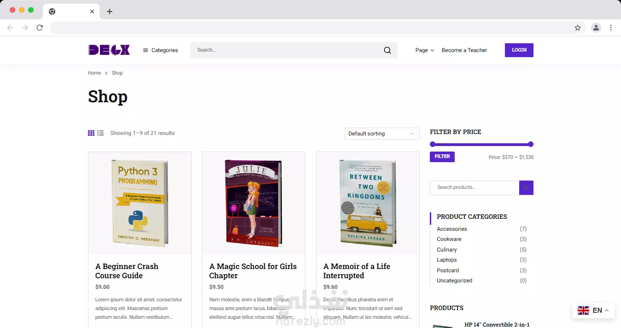Open A Beginner Crash Course Guide title
Viewport: 621px width, 328px height.
tap(127, 271)
